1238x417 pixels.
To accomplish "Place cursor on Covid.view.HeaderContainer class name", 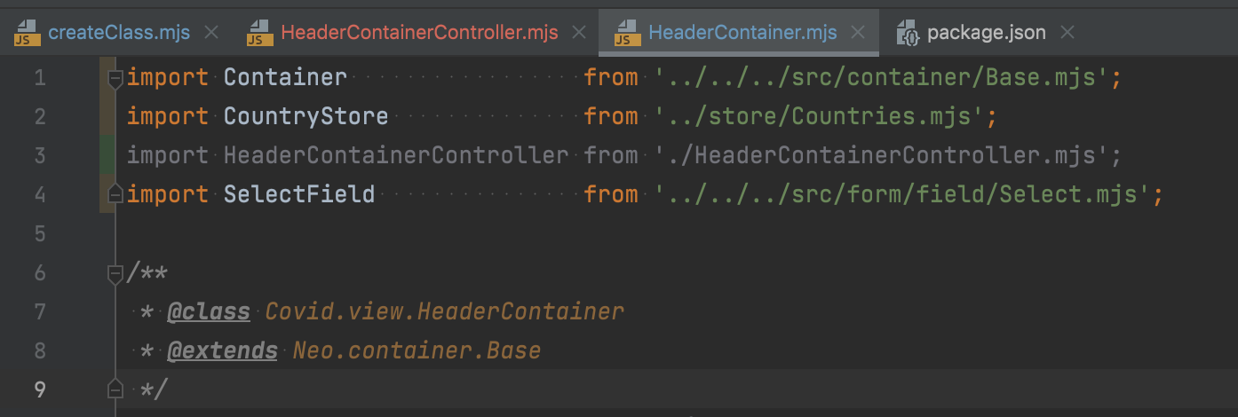I will tap(445, 311).
